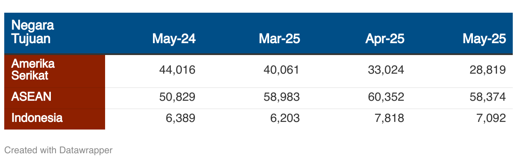
Task: Select the 60,352 ASEAN Apr-25 cell
Action: click(x=386, y=97)
